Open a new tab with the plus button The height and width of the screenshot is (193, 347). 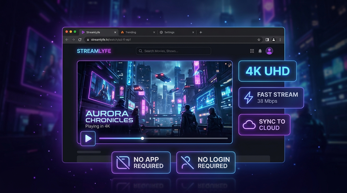201,32
